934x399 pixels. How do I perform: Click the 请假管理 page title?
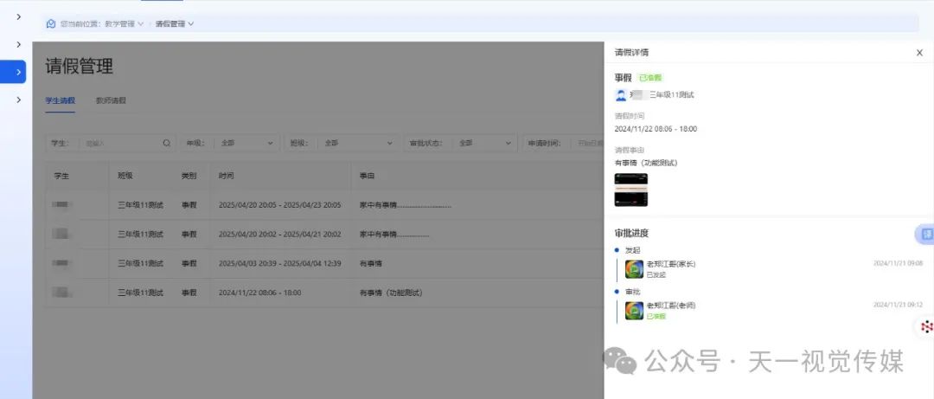(80, 67)
